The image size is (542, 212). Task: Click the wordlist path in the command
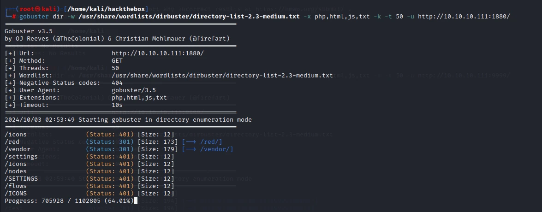pos(189,16)
